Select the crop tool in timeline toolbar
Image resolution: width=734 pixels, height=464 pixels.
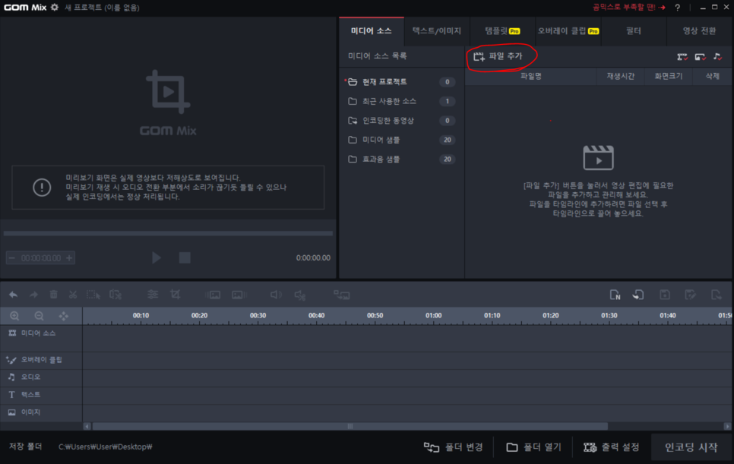(x=175, y=295)
